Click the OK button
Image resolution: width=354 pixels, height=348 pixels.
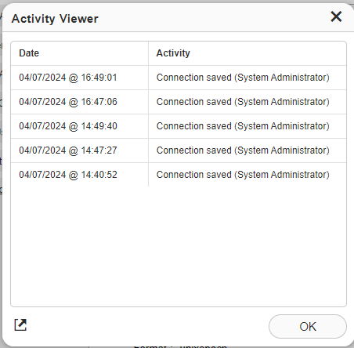coord(308,326)
